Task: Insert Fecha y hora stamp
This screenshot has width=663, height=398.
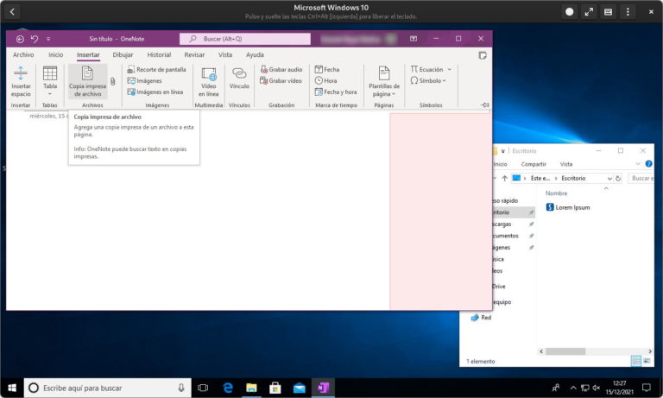Action: (x=336, y=92)
